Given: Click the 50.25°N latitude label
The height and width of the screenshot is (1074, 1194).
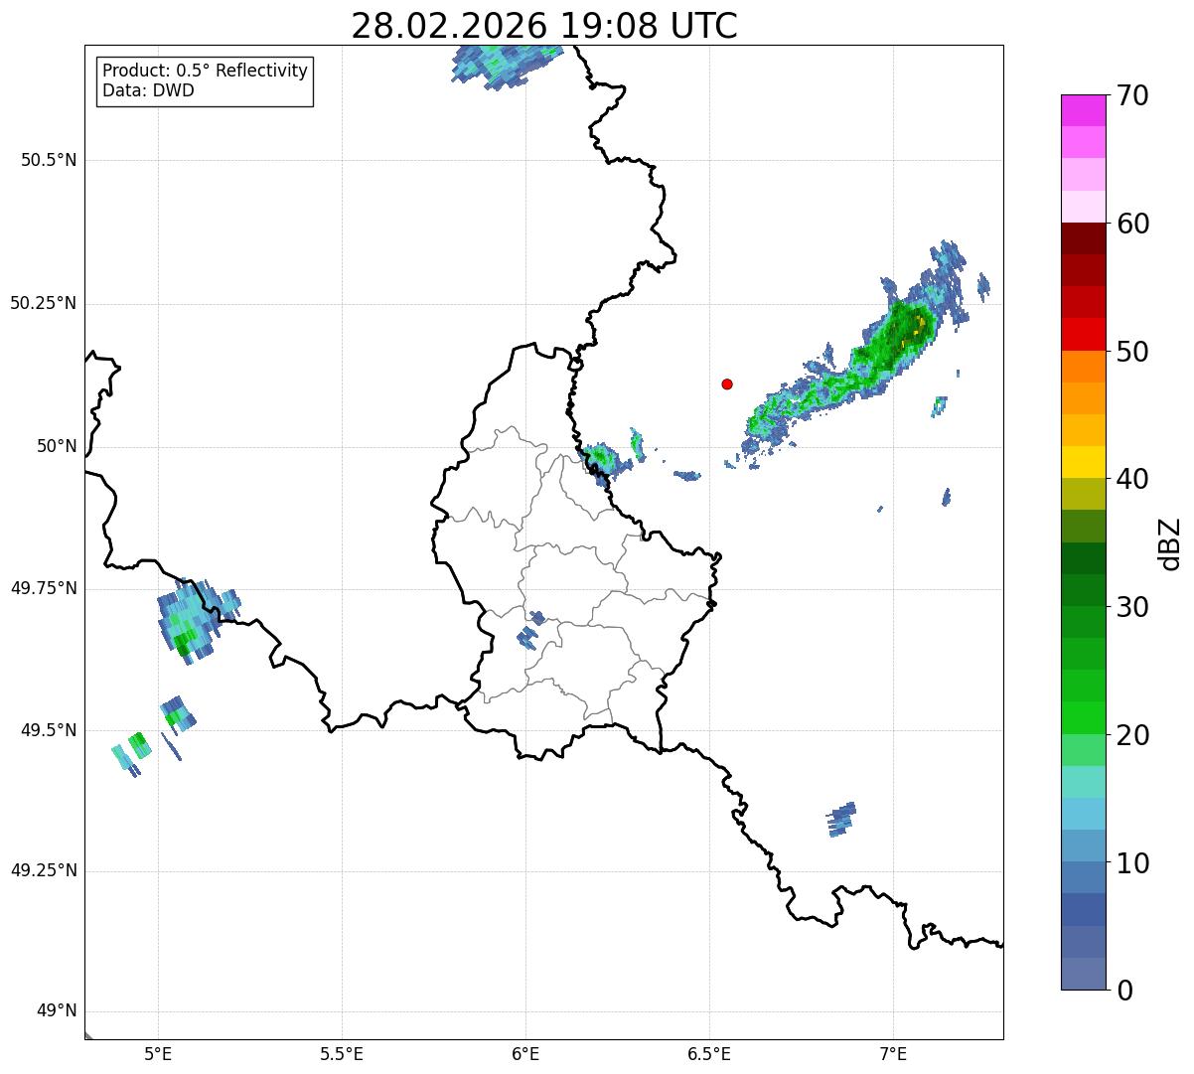Looking at the screenshot, I should coord(44,303).
